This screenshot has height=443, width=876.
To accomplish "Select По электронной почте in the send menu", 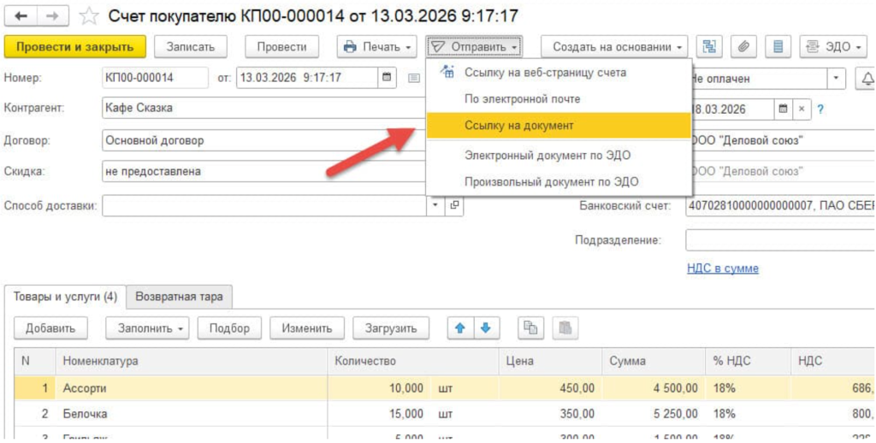I will pyautogui.click(x=558, y=99).
